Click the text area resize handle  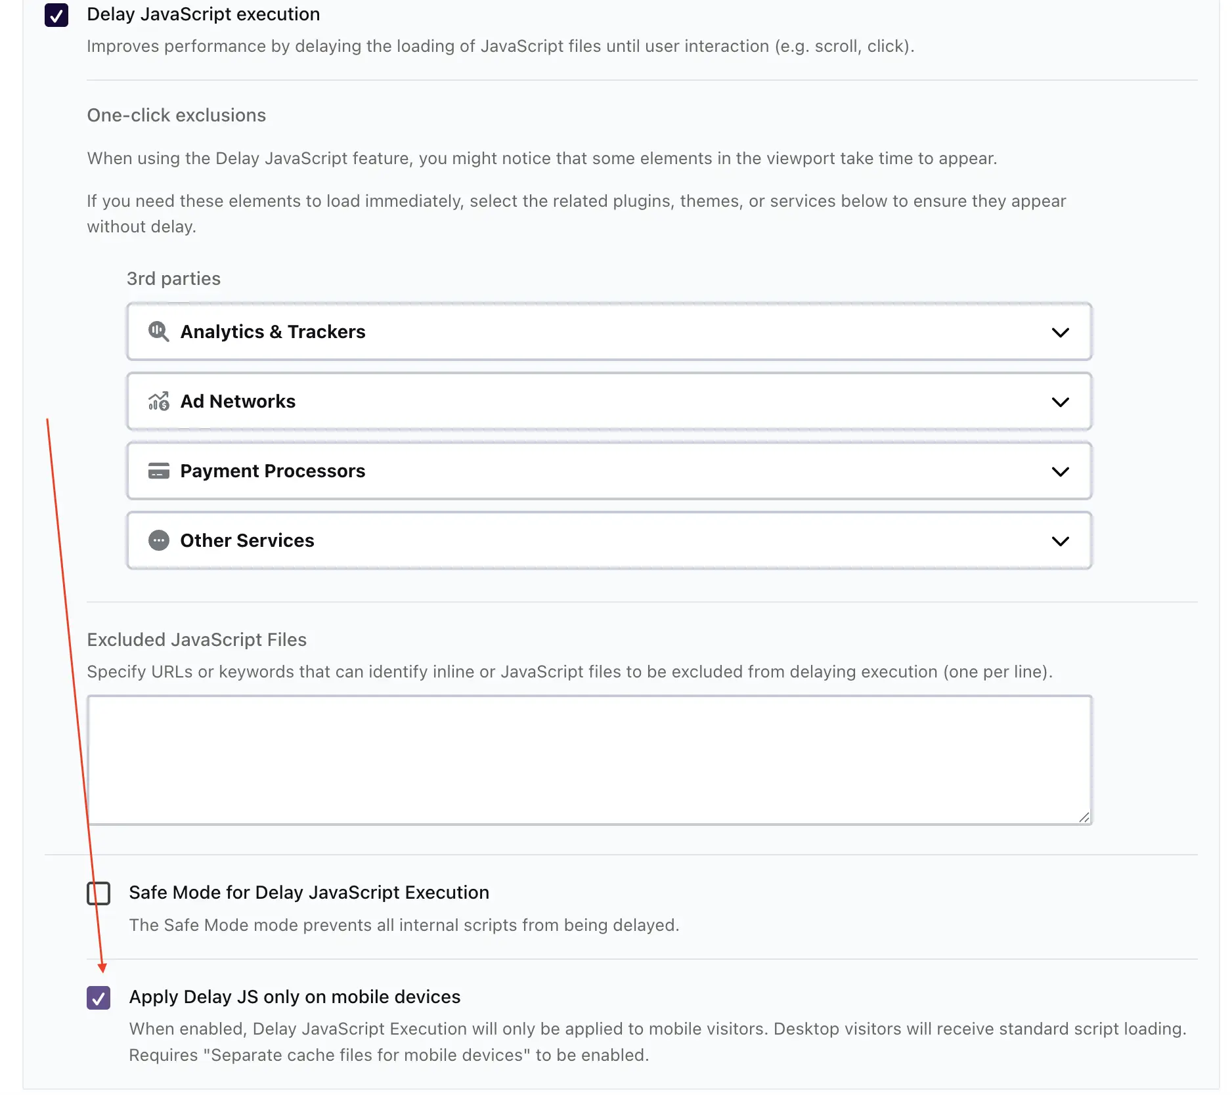(1084, 817)
